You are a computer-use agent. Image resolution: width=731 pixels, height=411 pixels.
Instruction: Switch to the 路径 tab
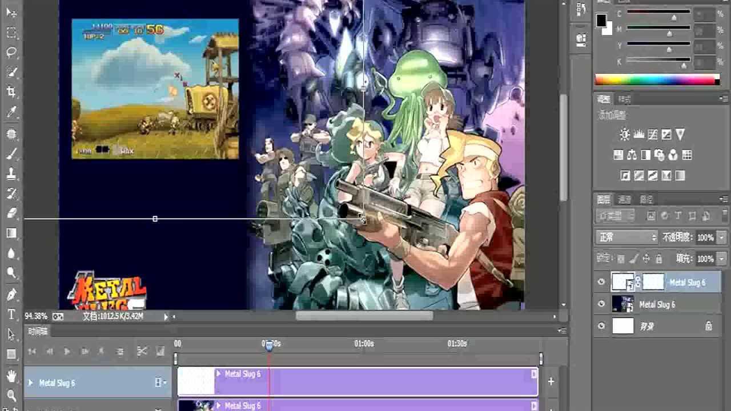click(646, 199)
